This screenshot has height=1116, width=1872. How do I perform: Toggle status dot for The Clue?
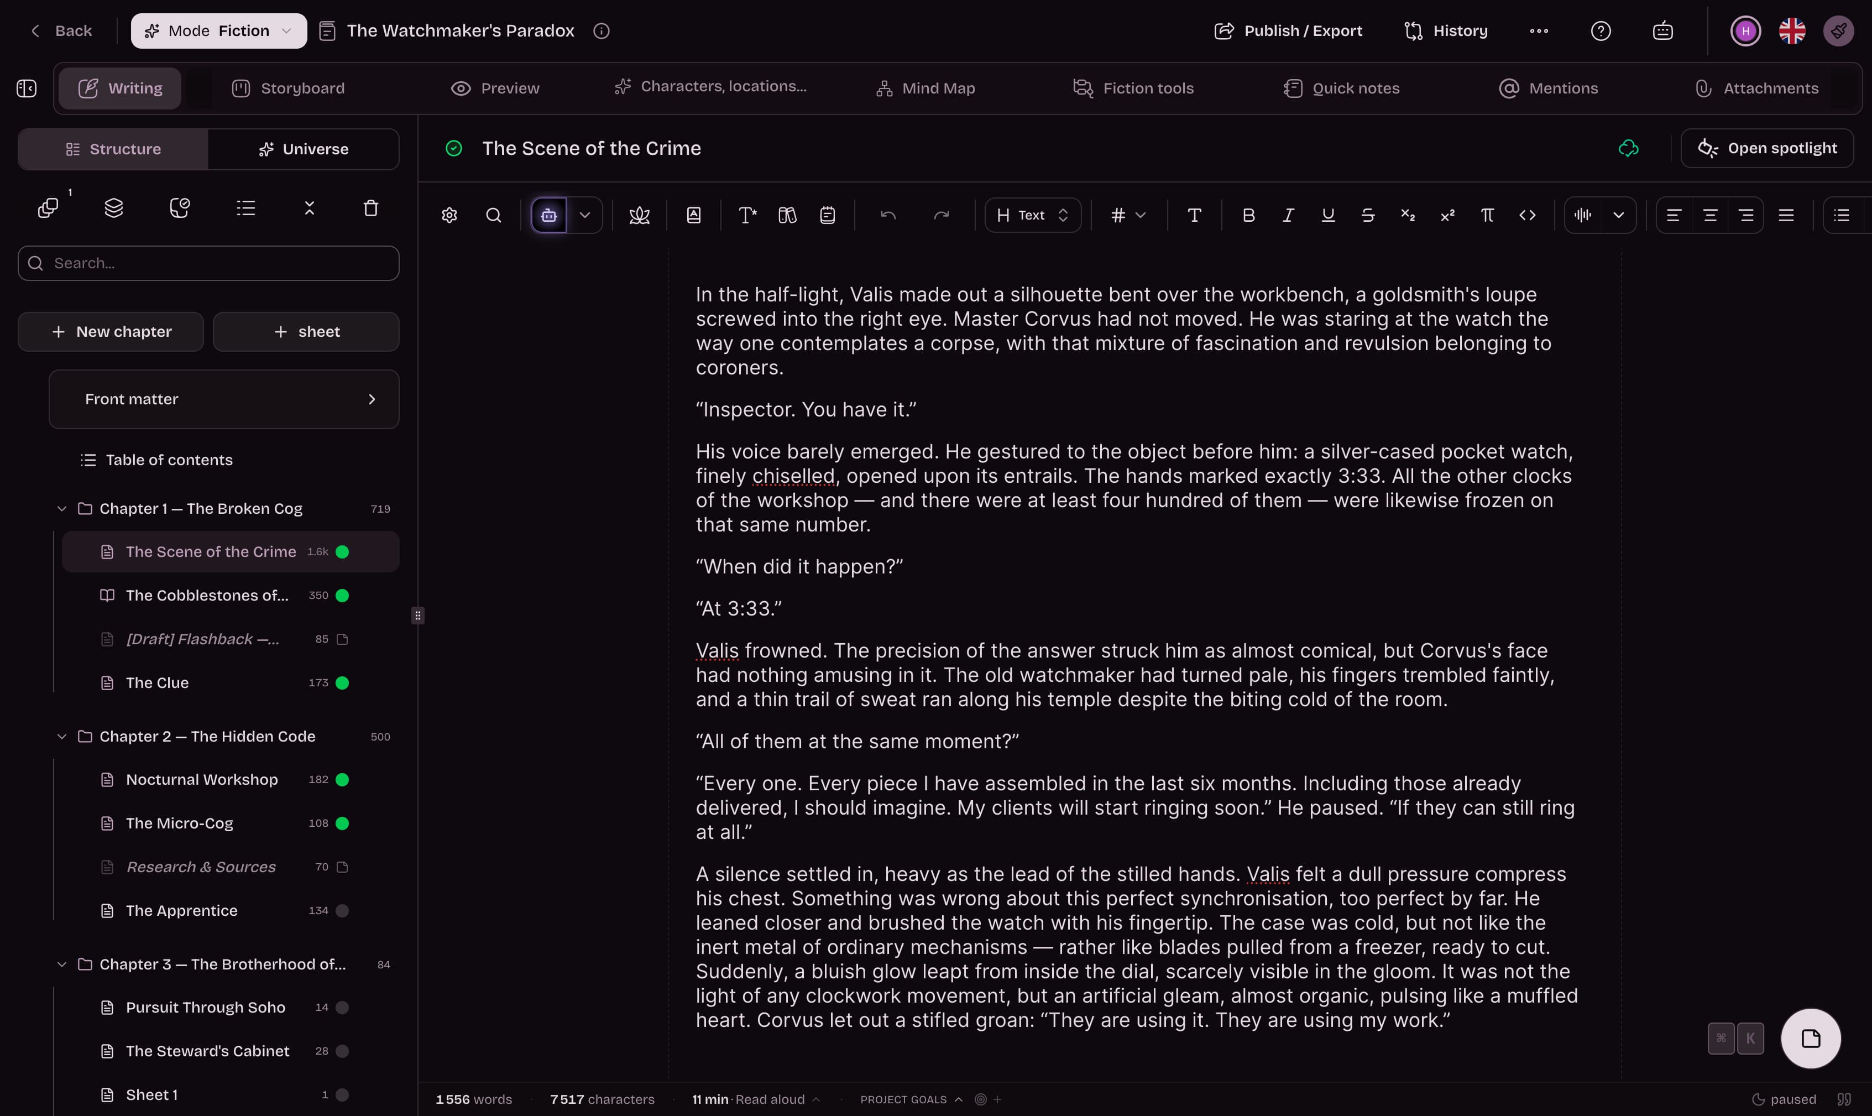point(342,683)
